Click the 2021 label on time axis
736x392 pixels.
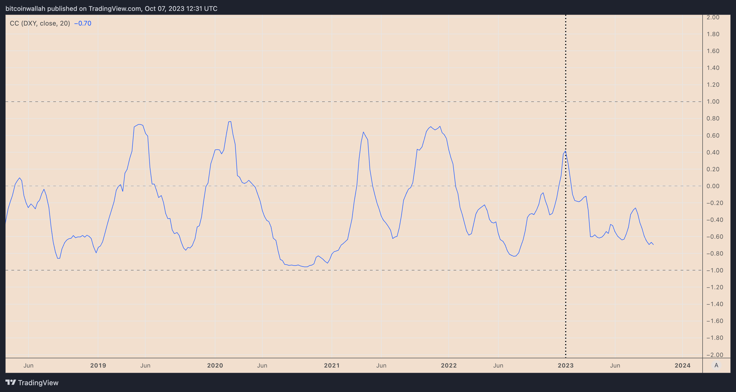[x=332, y=365]
